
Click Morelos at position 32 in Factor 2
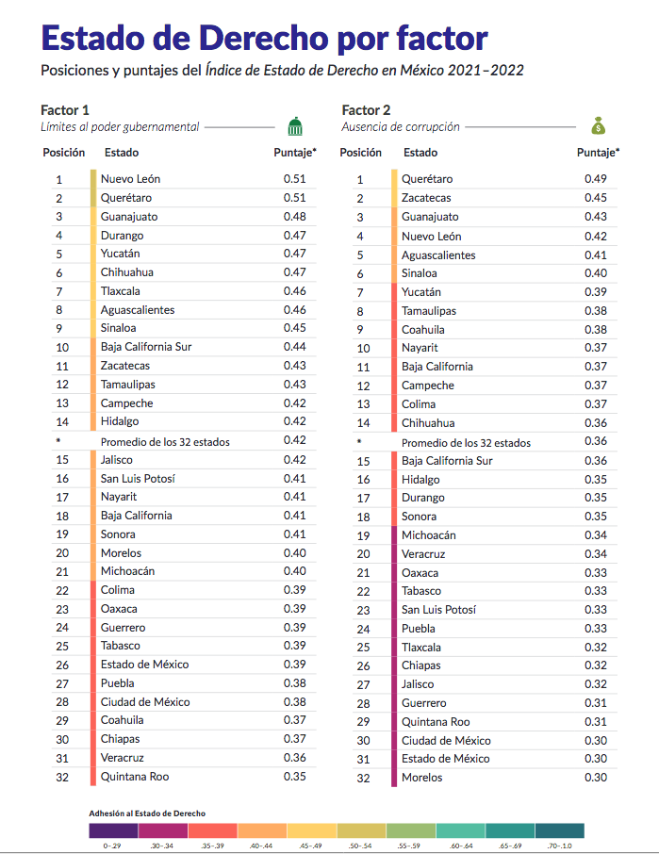[x=421, y=778]
